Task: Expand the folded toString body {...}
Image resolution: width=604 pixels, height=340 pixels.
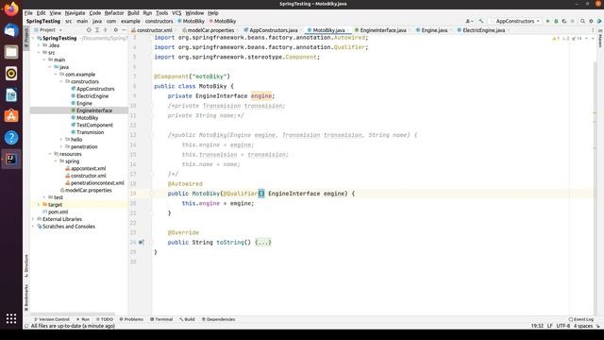Action: [x=263, y=242]
